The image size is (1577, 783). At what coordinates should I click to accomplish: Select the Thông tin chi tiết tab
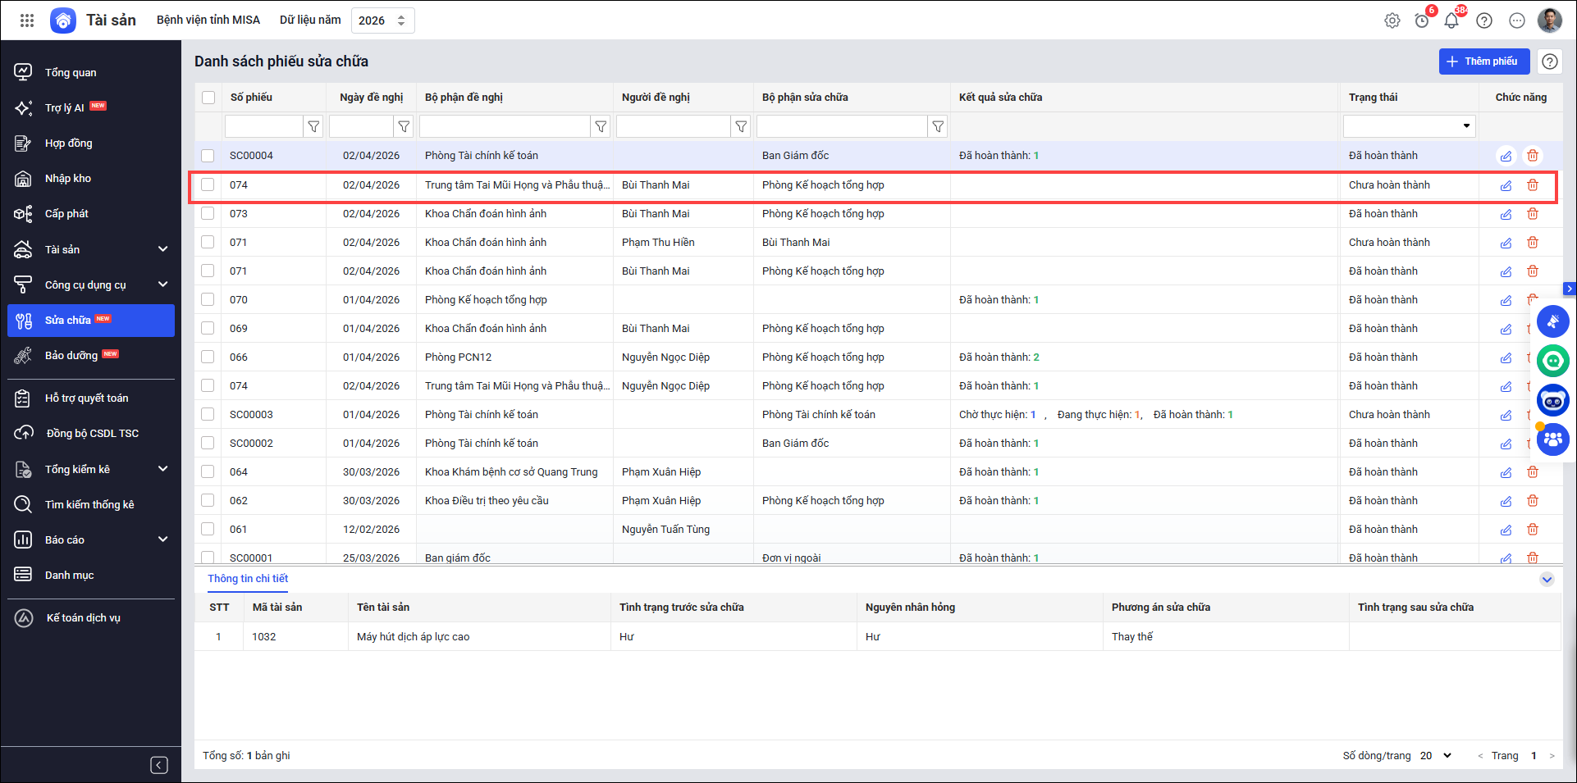click(248, 578)
